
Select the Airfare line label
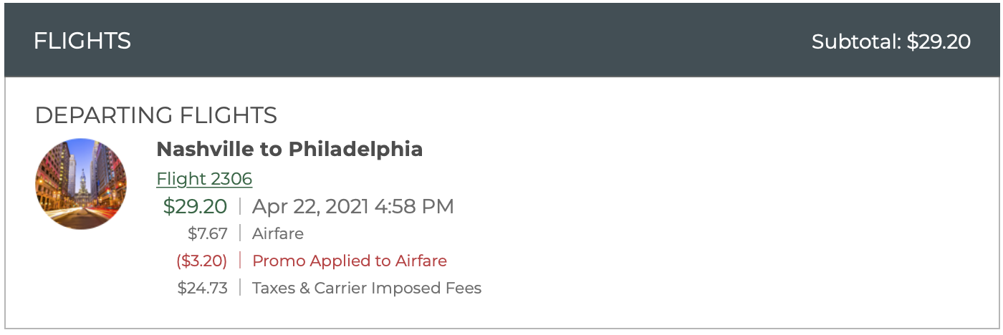[278, 234]
